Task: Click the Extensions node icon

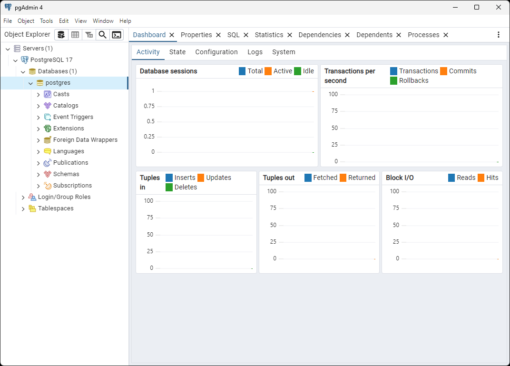Action: 48,129
